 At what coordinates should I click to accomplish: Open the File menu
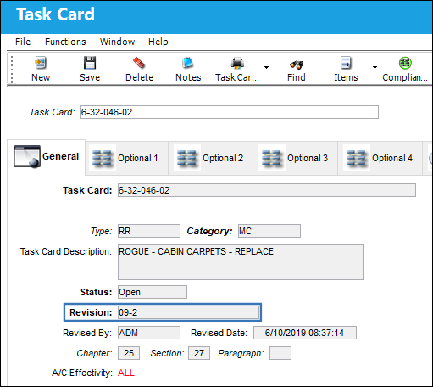pos(23,42)
